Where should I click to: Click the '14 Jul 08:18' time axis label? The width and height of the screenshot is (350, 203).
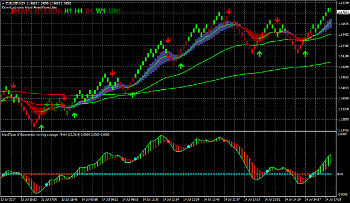point(130,199)
